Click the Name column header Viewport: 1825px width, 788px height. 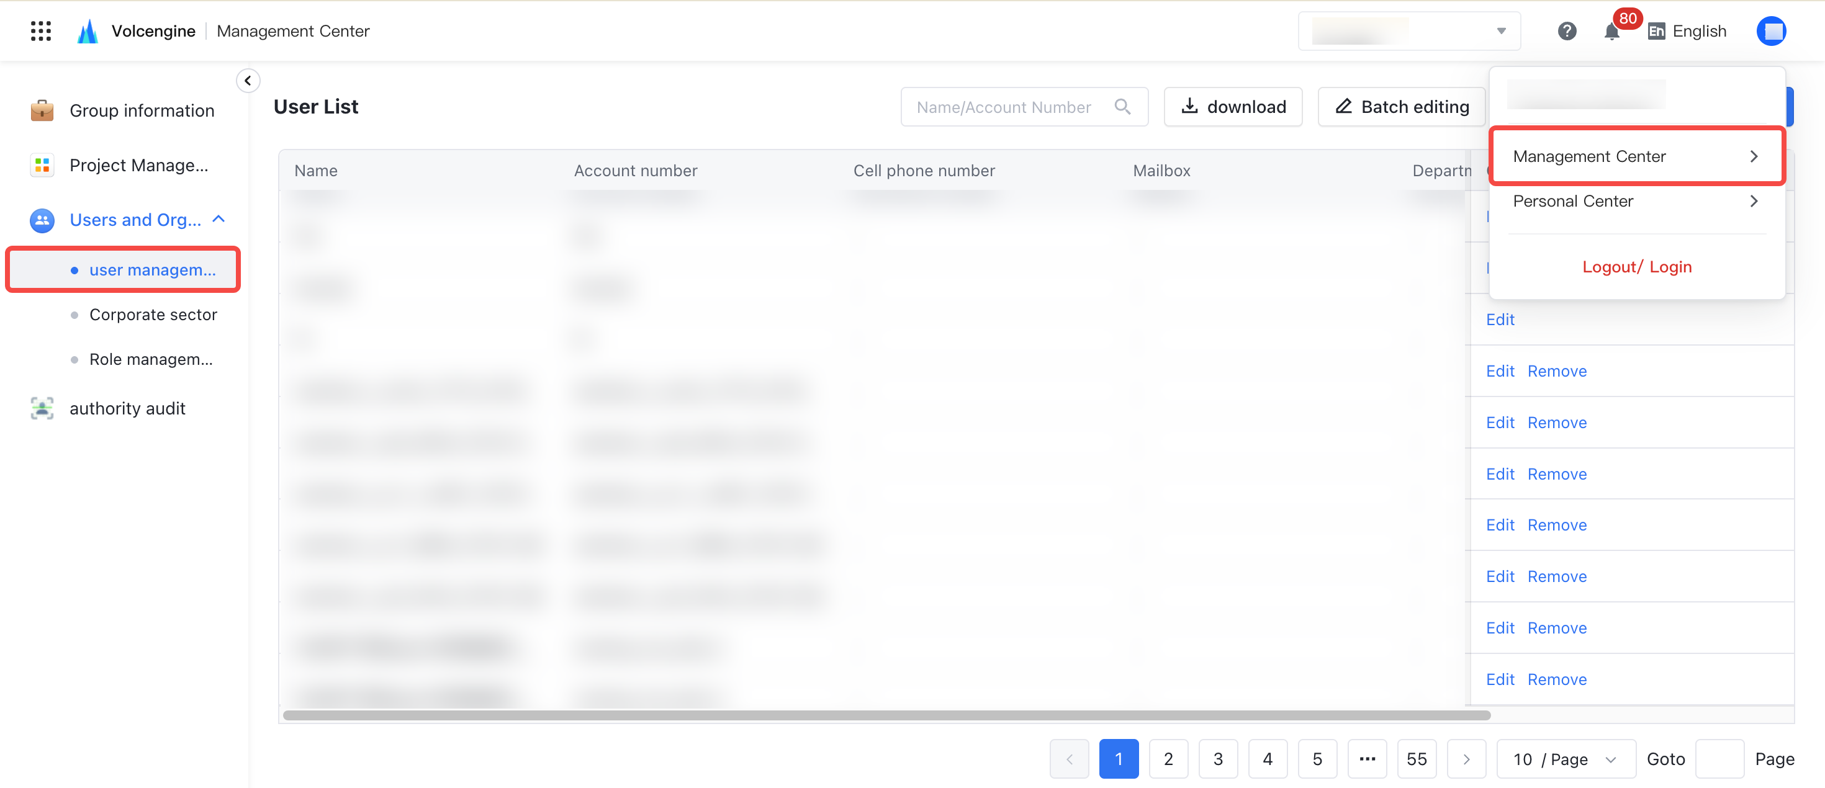click(316, 171)
